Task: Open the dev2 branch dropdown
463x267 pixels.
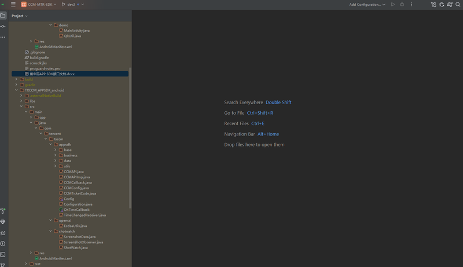Action: [73, 5]
